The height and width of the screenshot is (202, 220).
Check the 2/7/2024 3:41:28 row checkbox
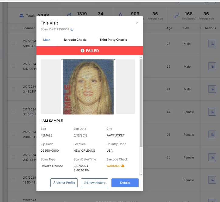13,89
